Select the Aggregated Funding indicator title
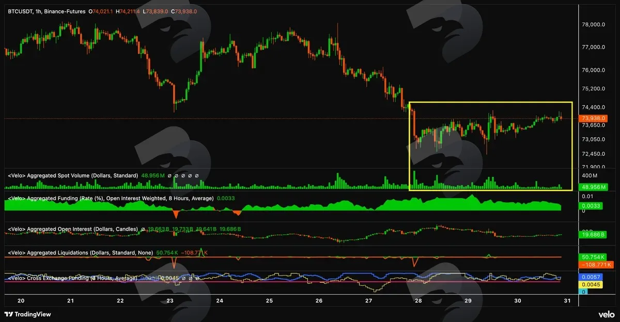This screenshot has height=322, width=620. tap(111, 198)
